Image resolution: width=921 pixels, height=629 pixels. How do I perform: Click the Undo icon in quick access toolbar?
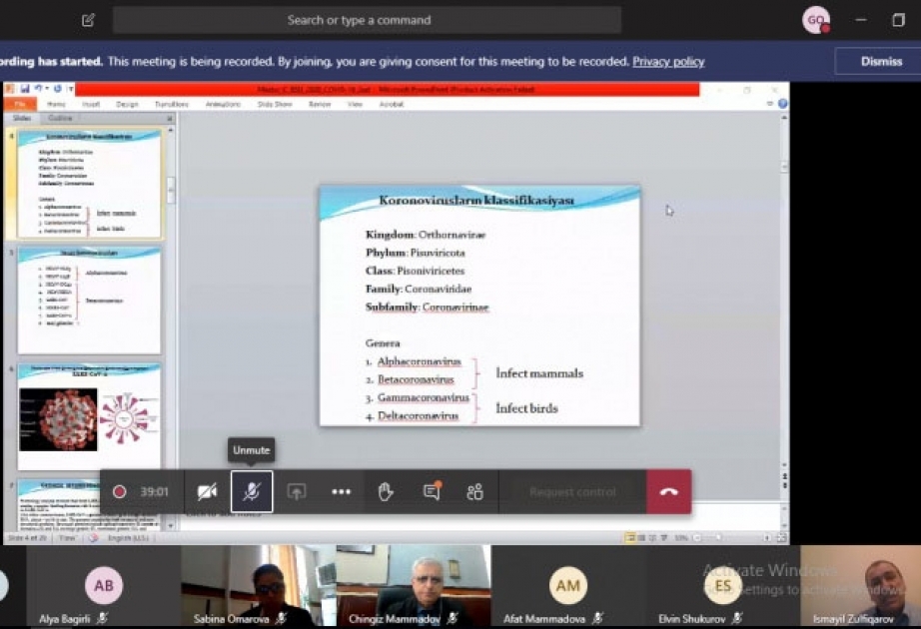click(38, 89)
